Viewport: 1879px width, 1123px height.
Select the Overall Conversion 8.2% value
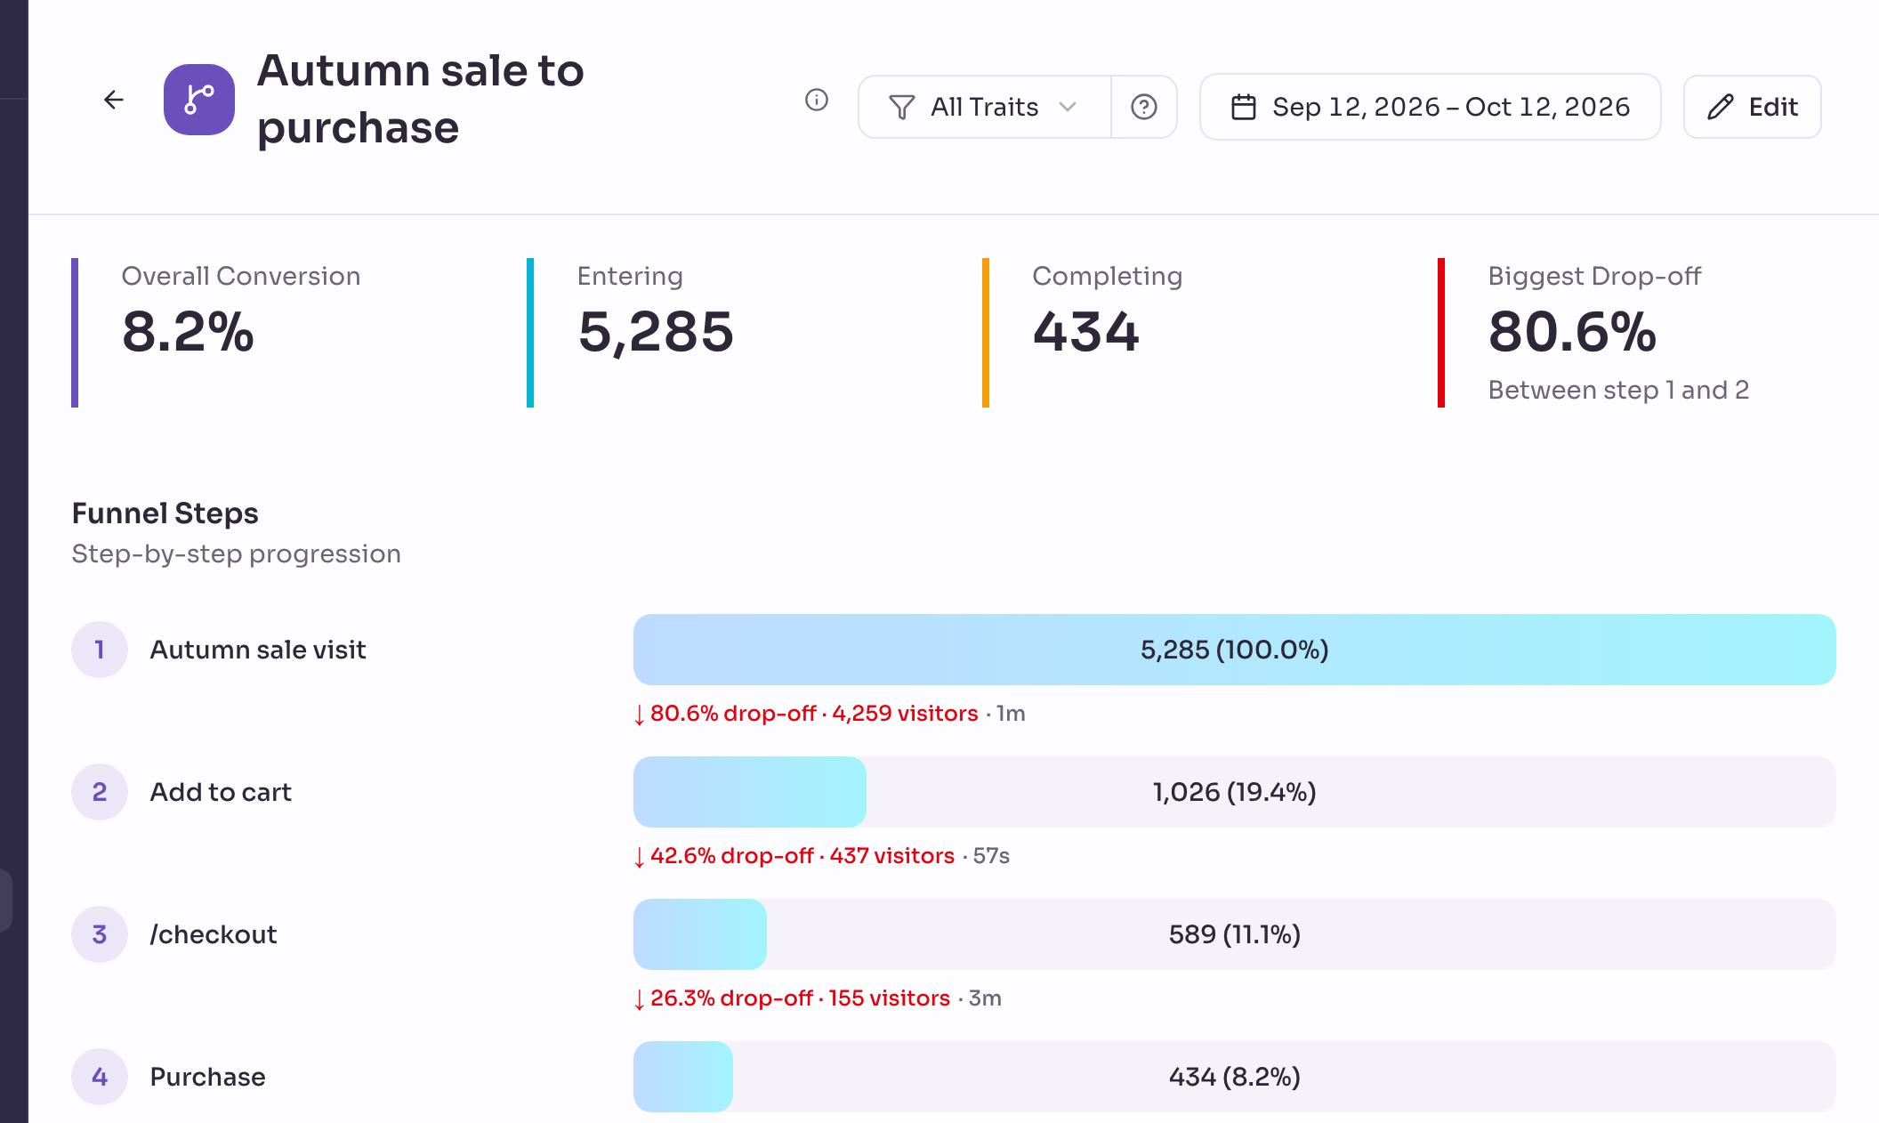tap(188, 332)
